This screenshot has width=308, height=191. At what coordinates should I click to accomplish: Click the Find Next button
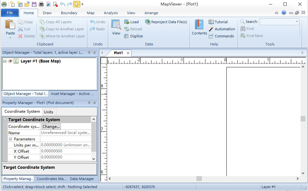click(252, 36)
